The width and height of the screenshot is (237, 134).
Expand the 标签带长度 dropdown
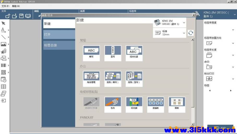pyautogui.click(x=233, y=55)
